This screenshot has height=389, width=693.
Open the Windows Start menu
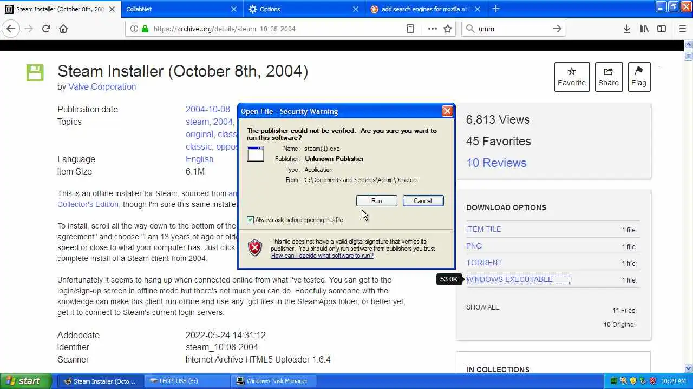(x=25, y=381)
